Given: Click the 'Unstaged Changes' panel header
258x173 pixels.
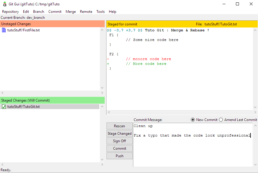Looking at the screenshot, I should [52, 24].
